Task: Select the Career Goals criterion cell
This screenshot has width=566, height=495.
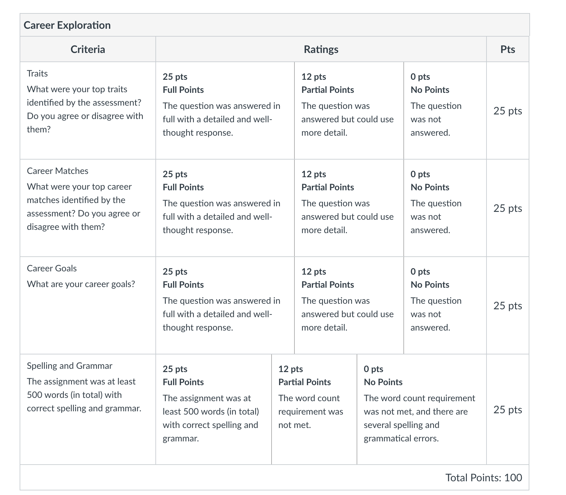Action: pyautogui.click(x=88, y=305)
